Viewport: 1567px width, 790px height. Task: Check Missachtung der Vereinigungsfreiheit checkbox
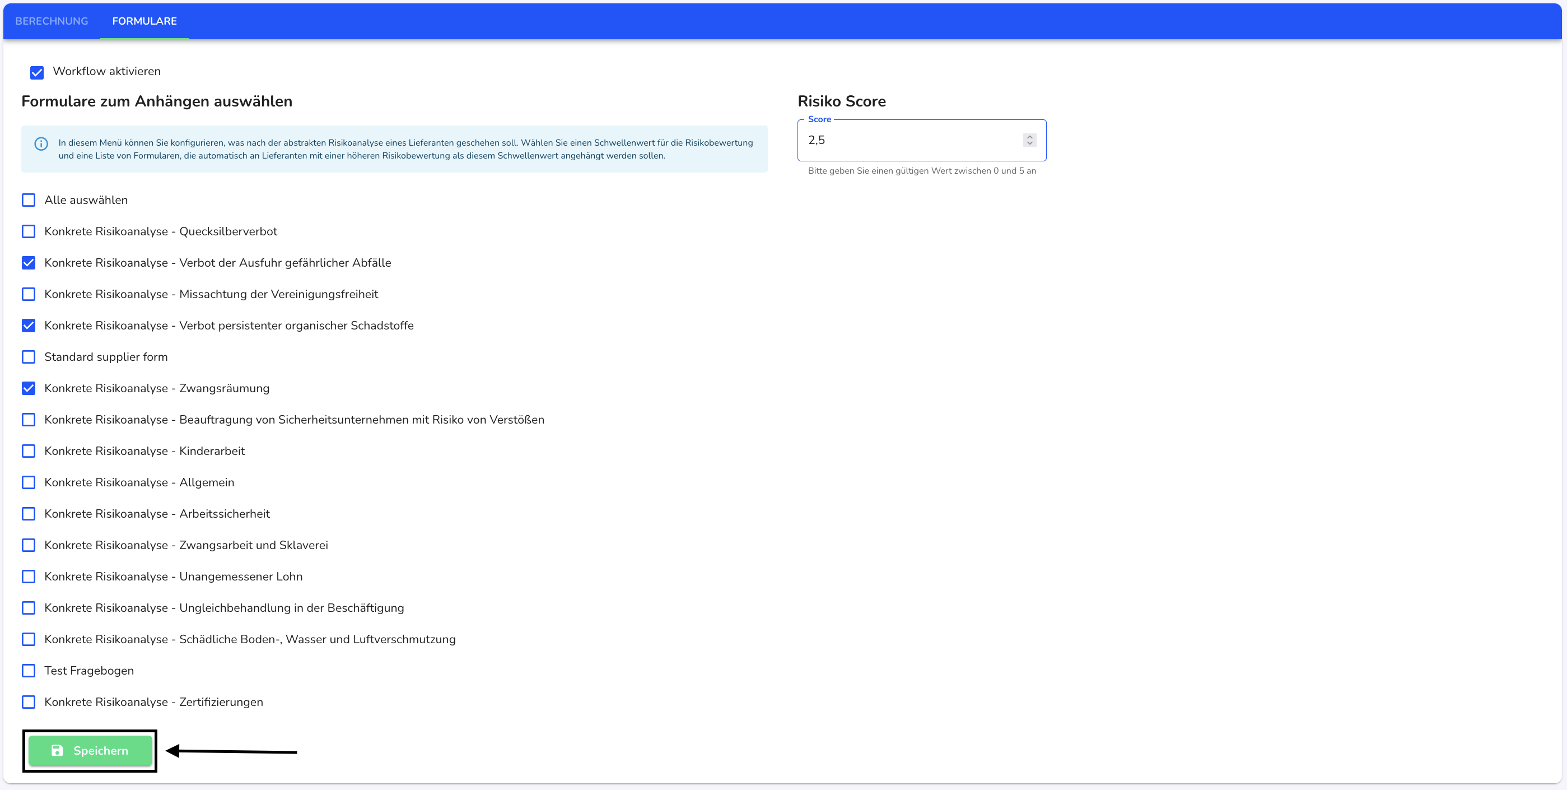click(x=29, y=294)
